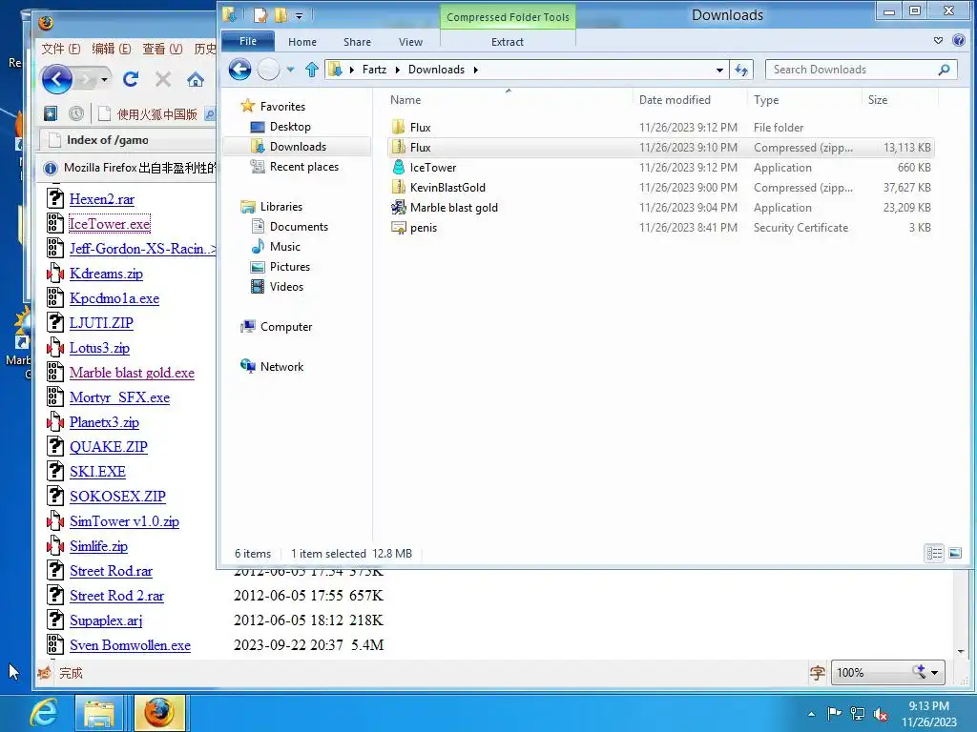
Task: Select Network in navigation pane
Action: pyautogui.click(x=281, y=367)
